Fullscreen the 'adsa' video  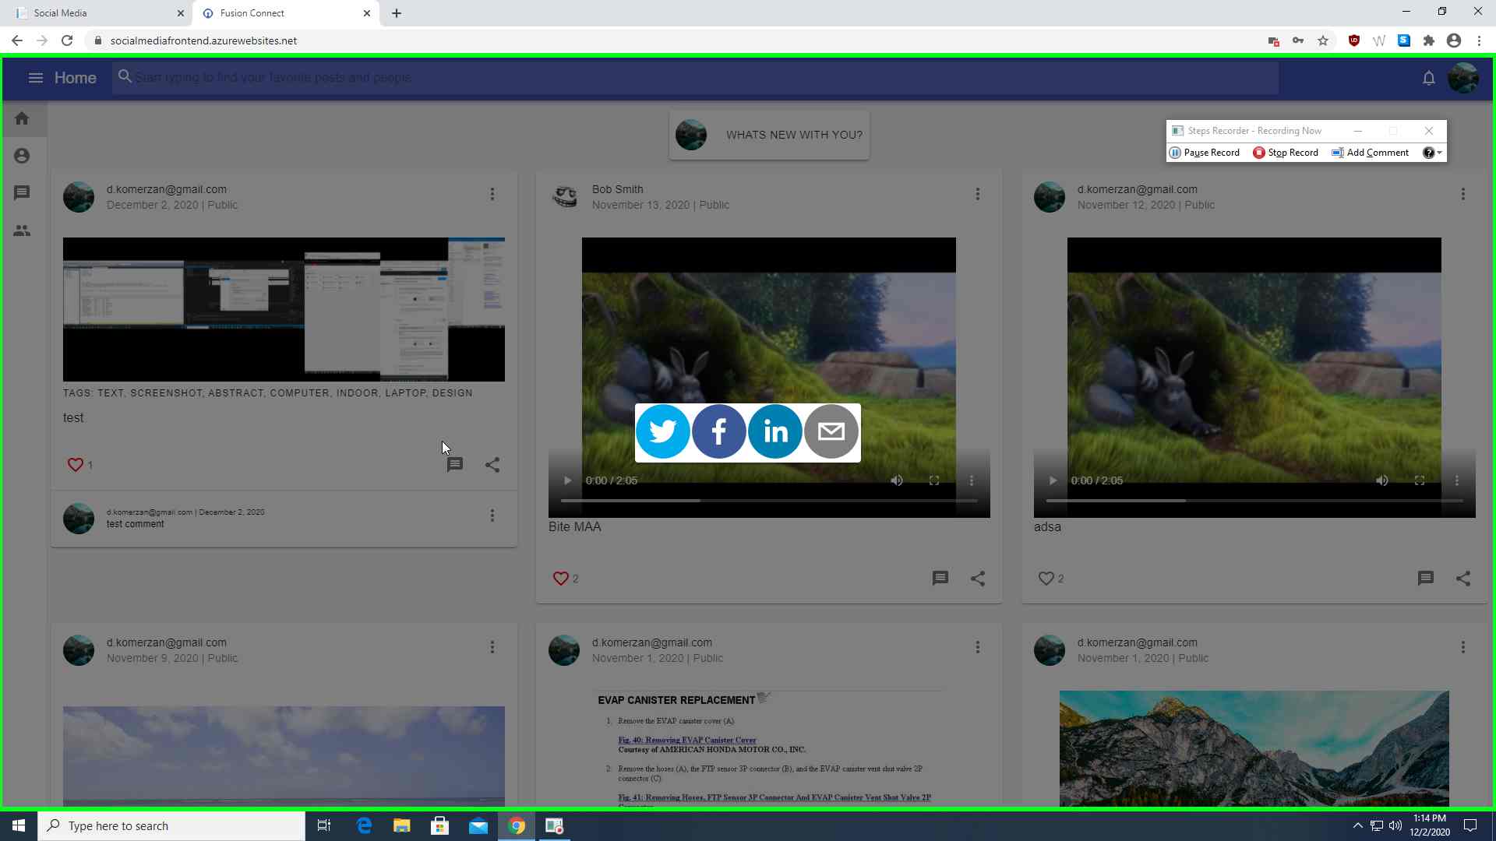coord(1420,480)
